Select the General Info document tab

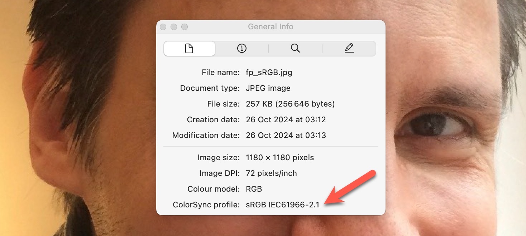[190, 49]
